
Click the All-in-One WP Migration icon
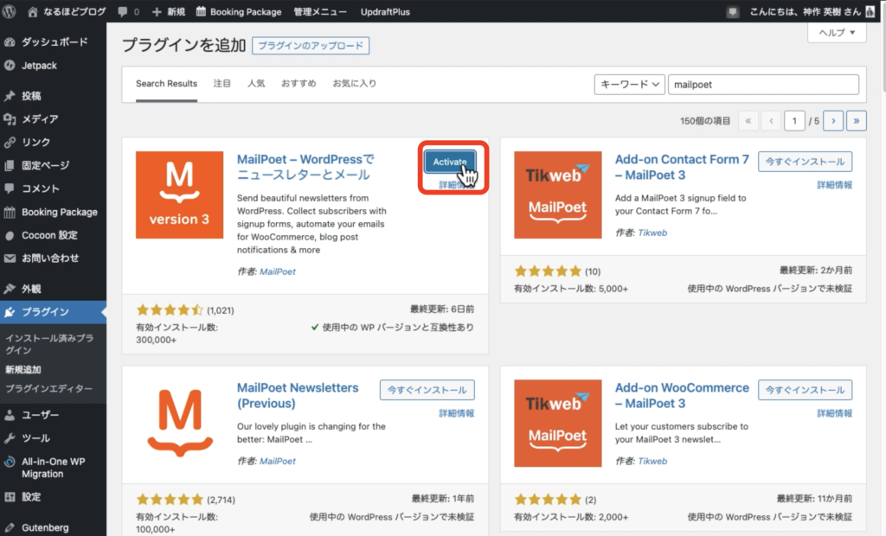pos(10,462)
